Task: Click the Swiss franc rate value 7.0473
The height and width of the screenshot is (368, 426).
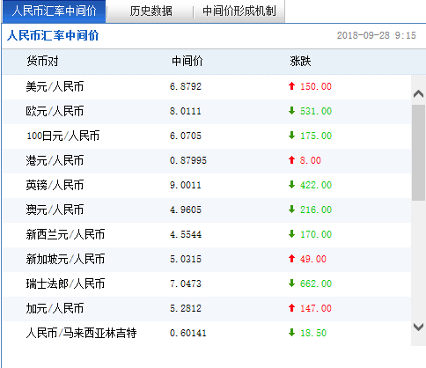Action: 186,283
